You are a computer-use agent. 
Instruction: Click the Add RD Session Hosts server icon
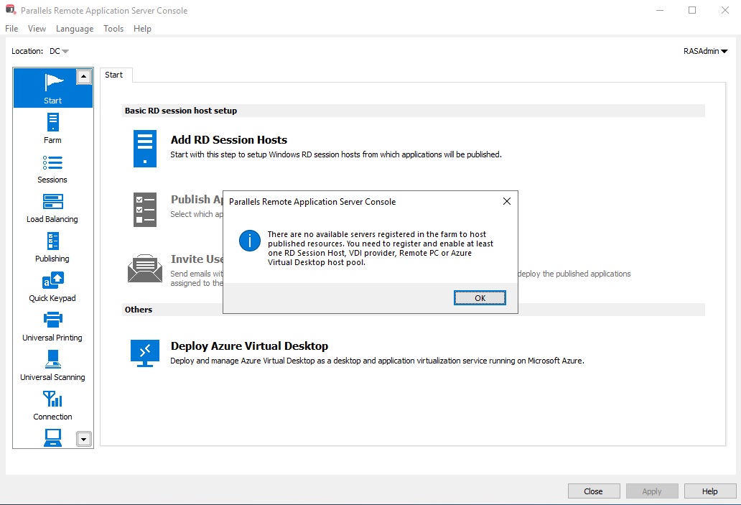click(x=144, y=149)
